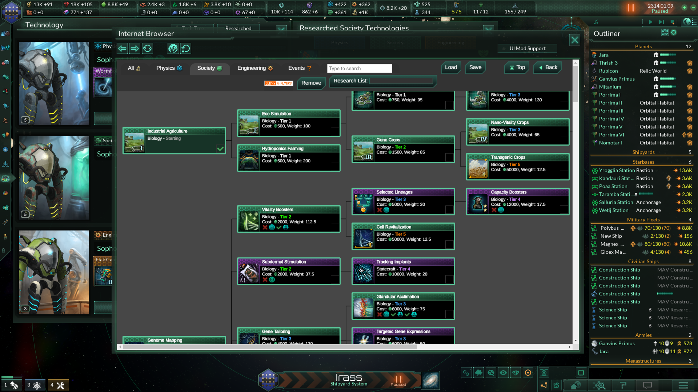Expand the Researched Society Technologies dropdown
The height and width of the screenshot is (392, 698).
[x=489, y=30]
